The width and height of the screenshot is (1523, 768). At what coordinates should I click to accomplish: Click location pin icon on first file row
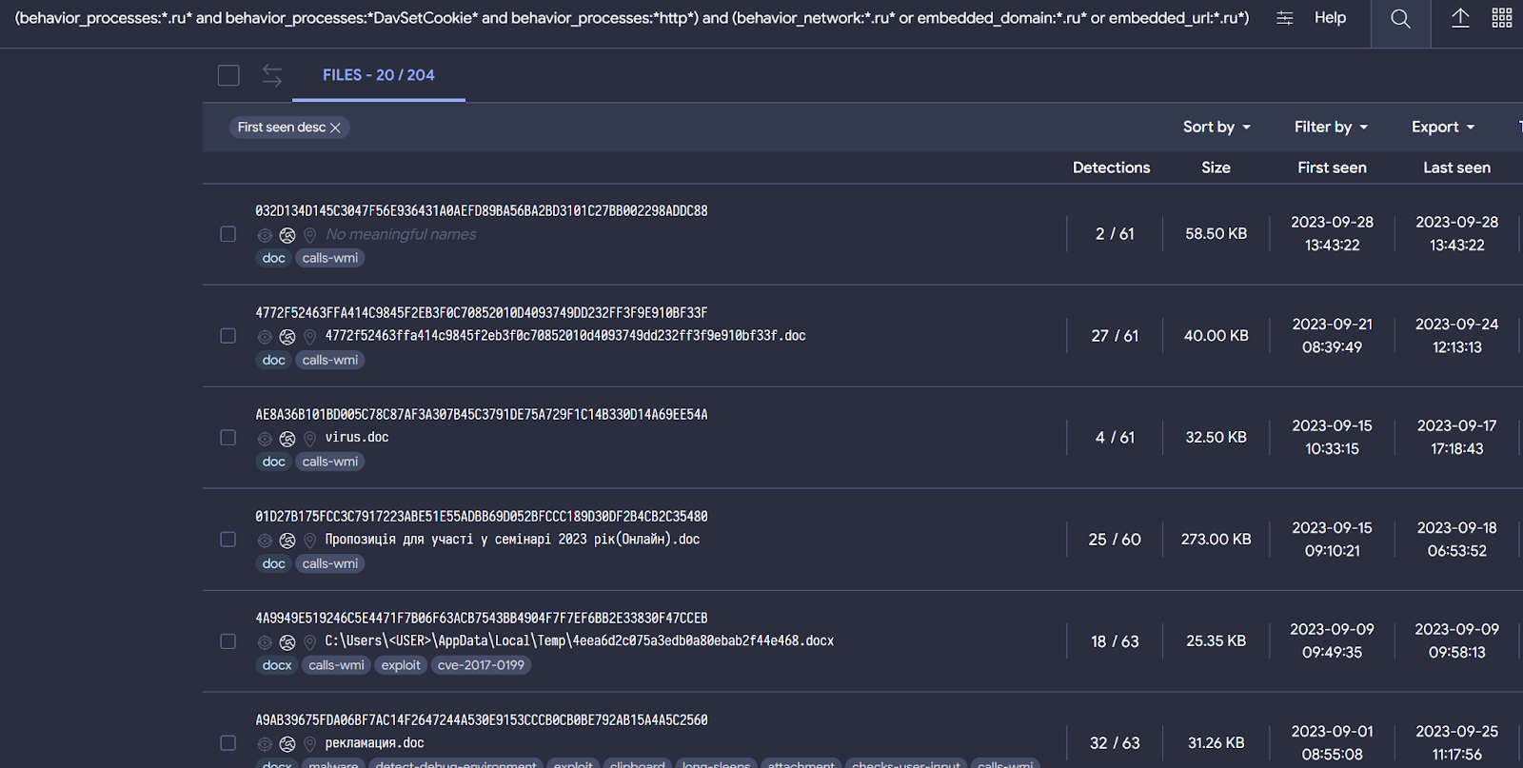click(309, 235)
